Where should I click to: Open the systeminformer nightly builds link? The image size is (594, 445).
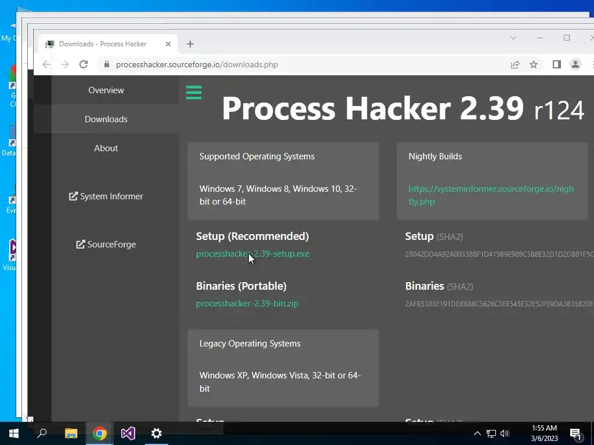click(491, 195)
